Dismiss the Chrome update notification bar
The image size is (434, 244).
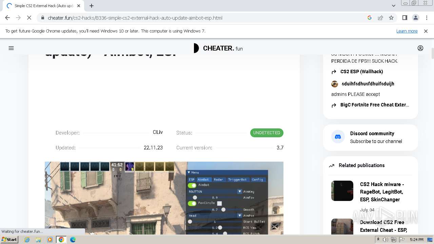coord(426,31)
